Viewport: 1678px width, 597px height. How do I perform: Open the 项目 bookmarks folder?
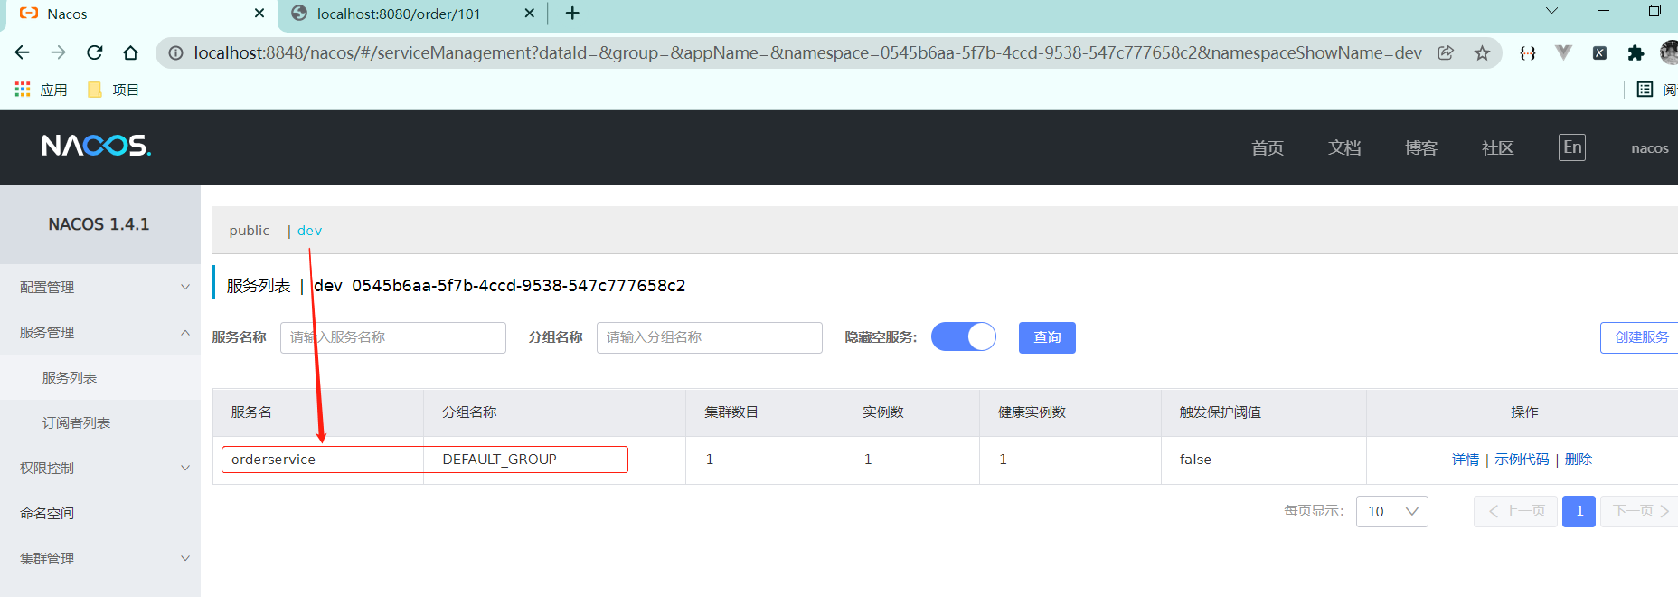[x=113, y=90]
